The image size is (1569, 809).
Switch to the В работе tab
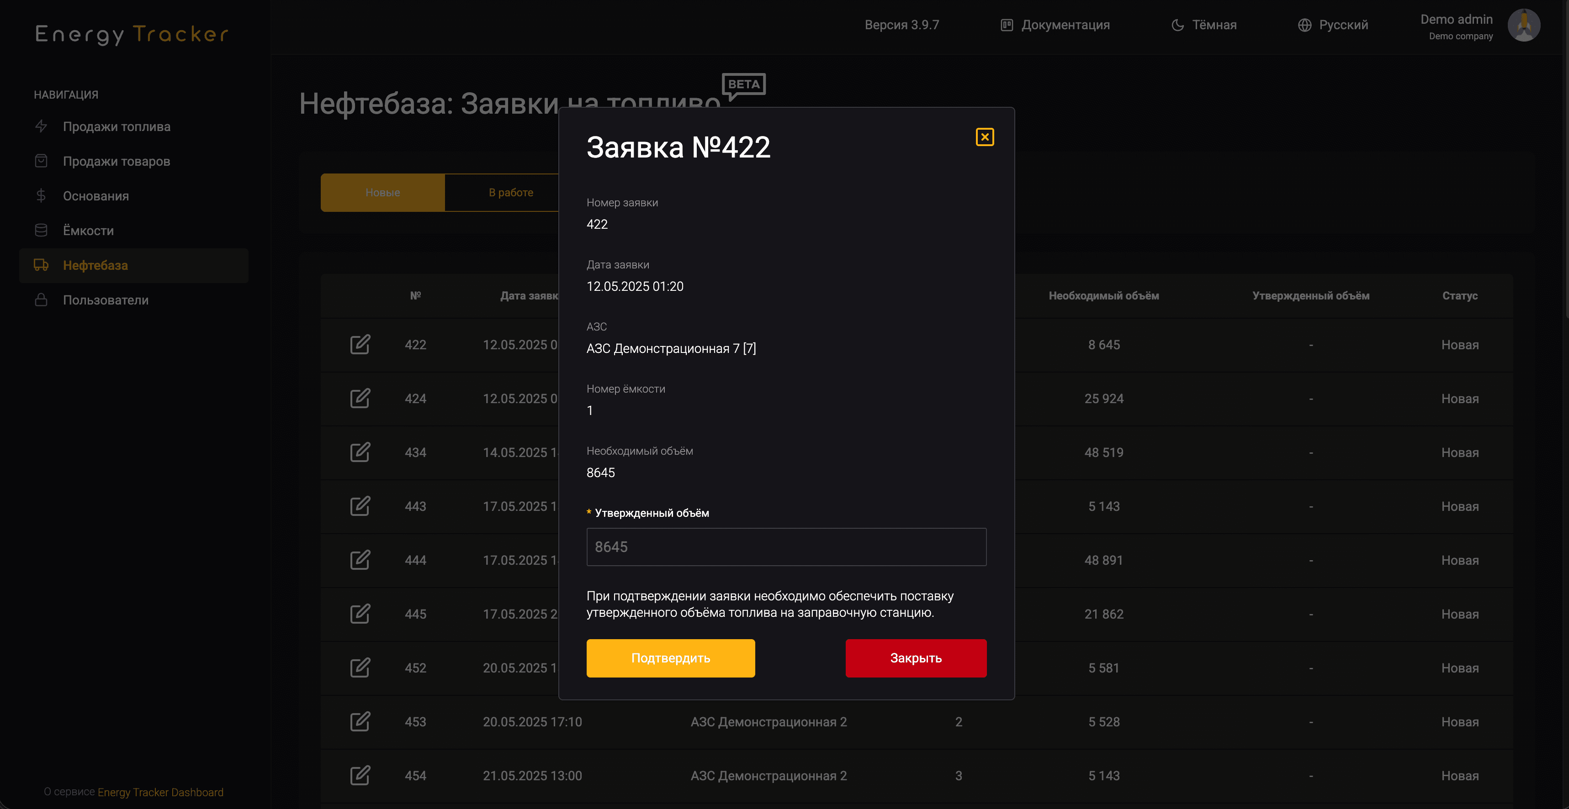click(x=510, y=192)
